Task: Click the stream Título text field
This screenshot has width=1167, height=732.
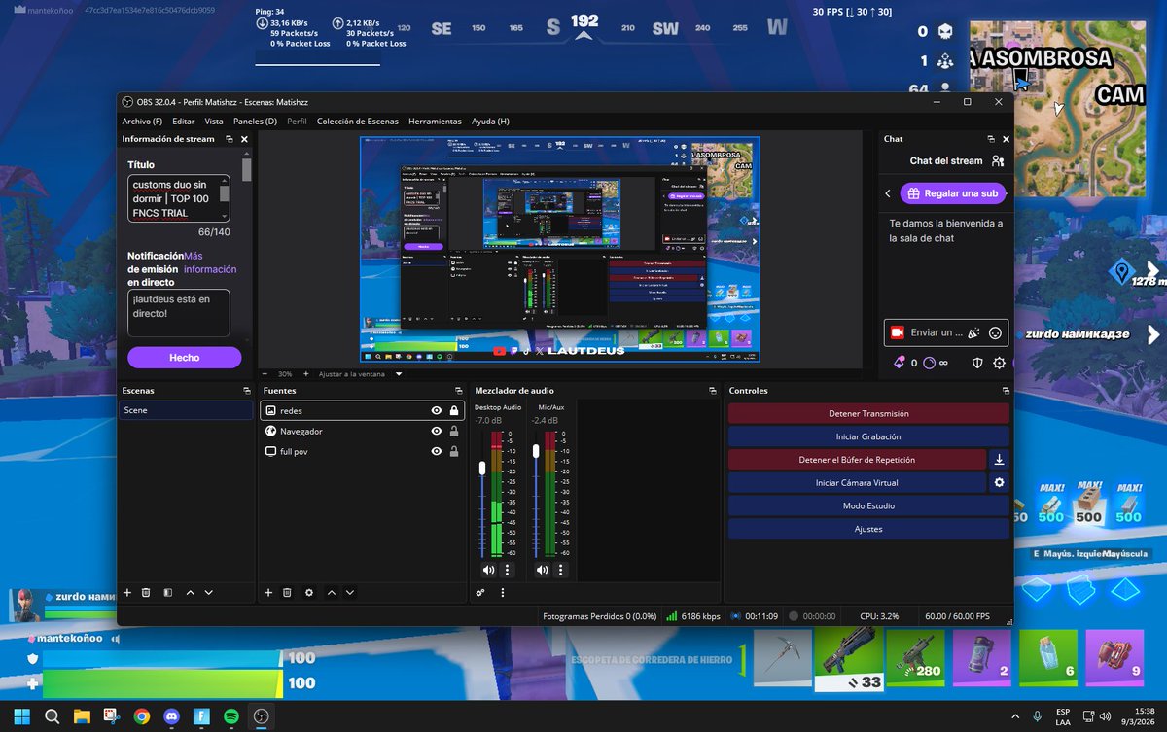Action: click(x=178, y=198)
